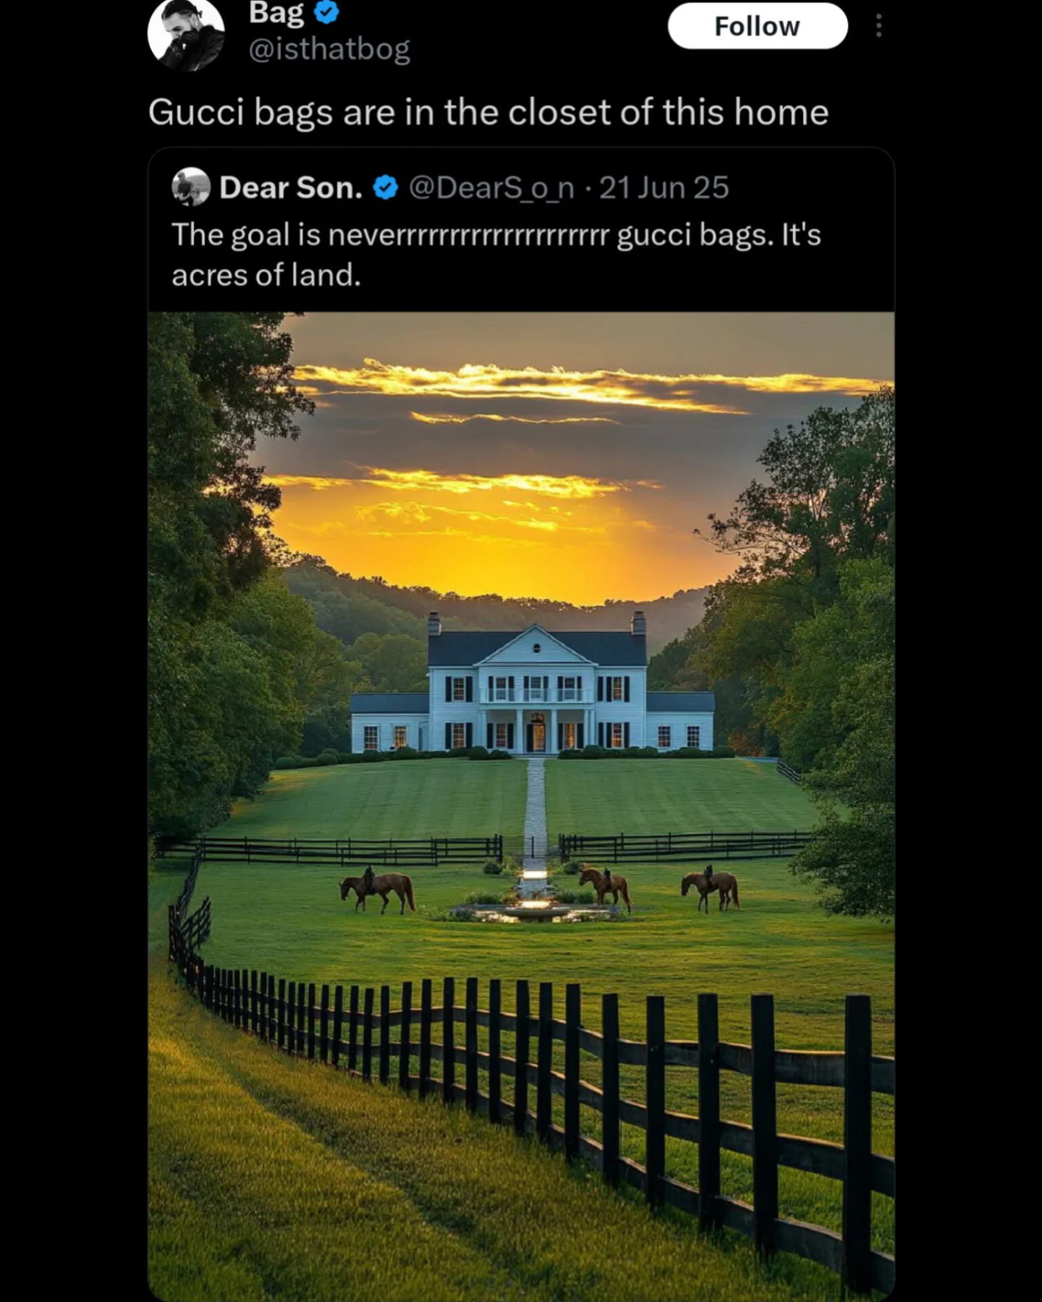
Task: Open the @DearS_o_n handle
Action: coord(491,188)
